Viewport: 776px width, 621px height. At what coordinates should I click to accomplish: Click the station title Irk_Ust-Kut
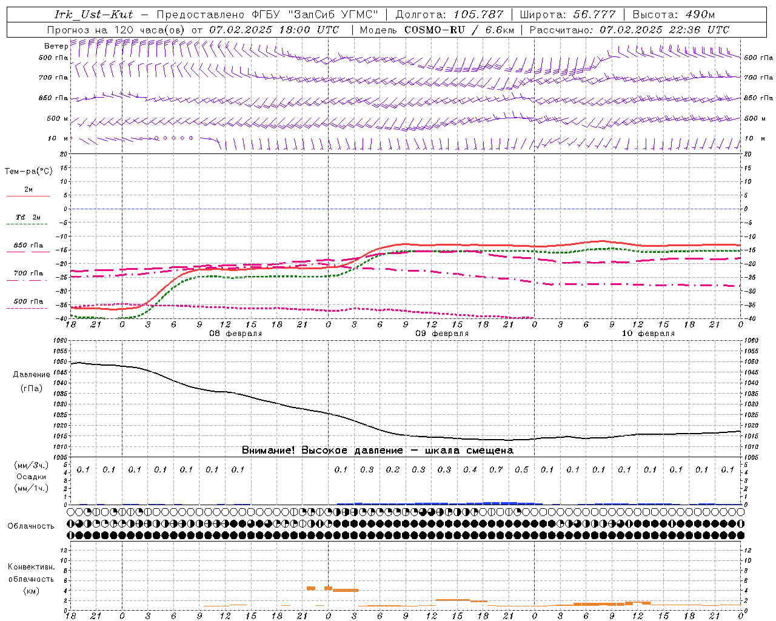pyautogui.click(x=93, y=15)
